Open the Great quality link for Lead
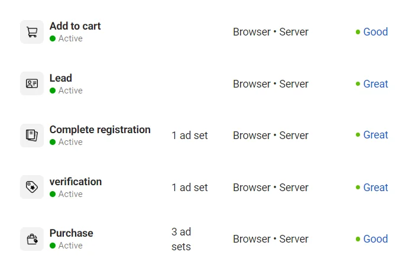415x271 pixels. pos(375,84)
